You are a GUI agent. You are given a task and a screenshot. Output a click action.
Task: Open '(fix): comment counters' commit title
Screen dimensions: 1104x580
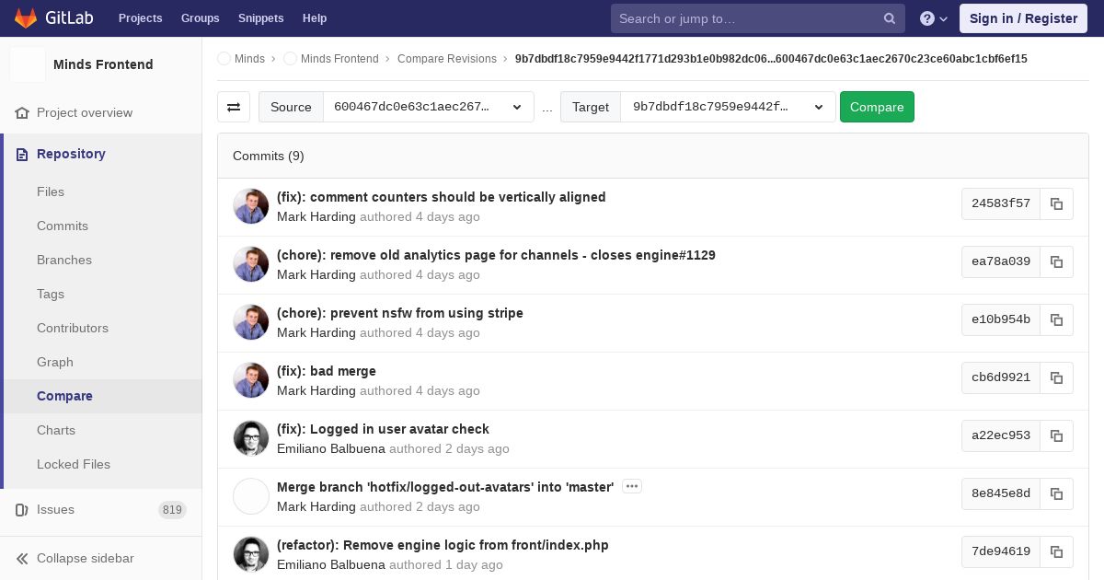click(x=441, y=197)
